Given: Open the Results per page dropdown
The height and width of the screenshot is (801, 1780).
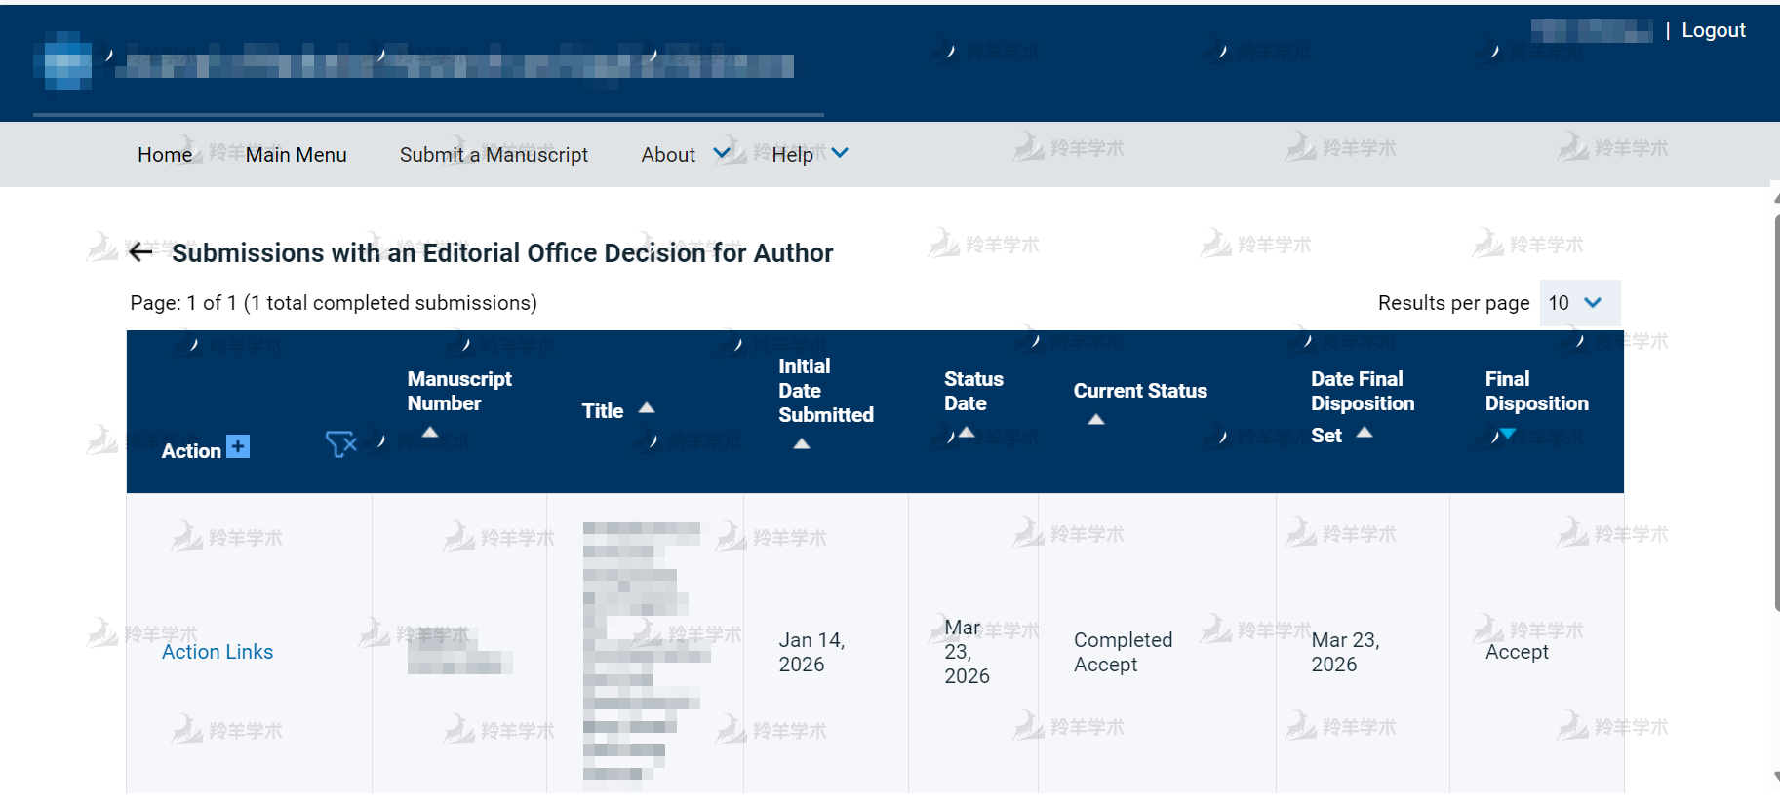Looking at the screenshot, I should pos(1579,303).
